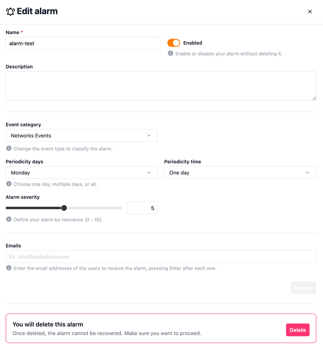This screenshot has width=323, height=349.
Task: Click info icon under Periodicity days
Action: point(9,184)
